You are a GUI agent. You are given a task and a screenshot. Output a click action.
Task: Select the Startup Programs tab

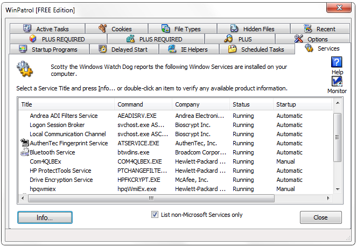(x=50, y=49)
